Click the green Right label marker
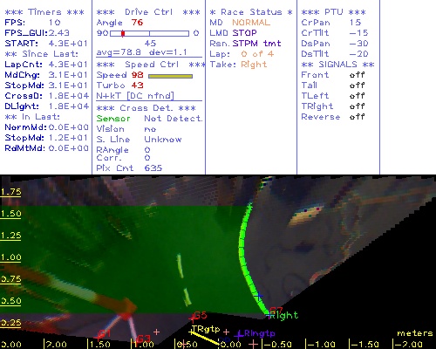The image size is (436, 349). click(283, 316)
